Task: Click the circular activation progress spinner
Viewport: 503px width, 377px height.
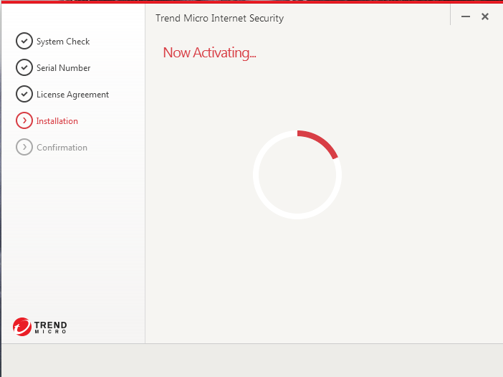Action: pos(297,175)
